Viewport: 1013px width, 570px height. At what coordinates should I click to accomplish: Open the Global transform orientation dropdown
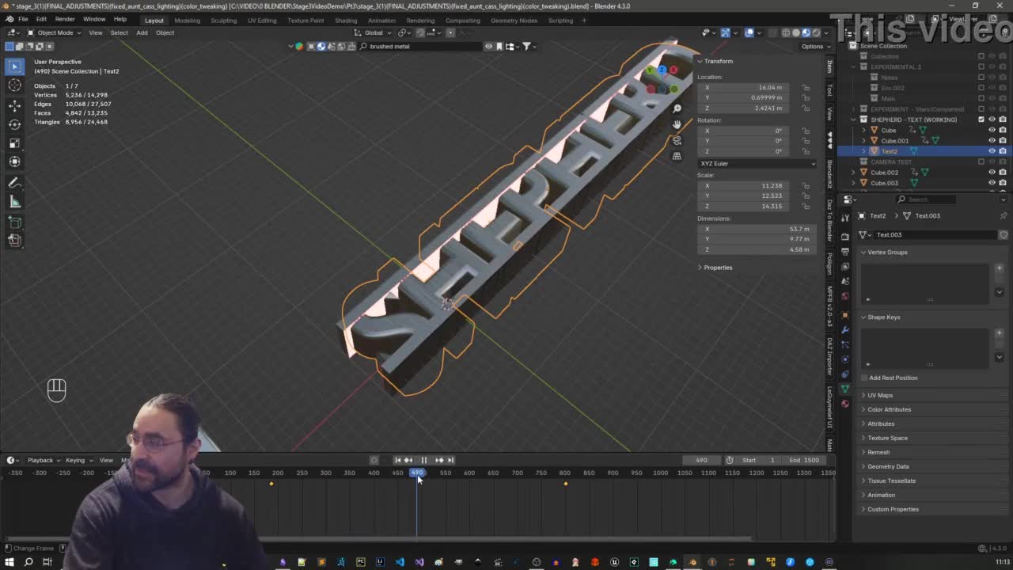pos(374,32)
